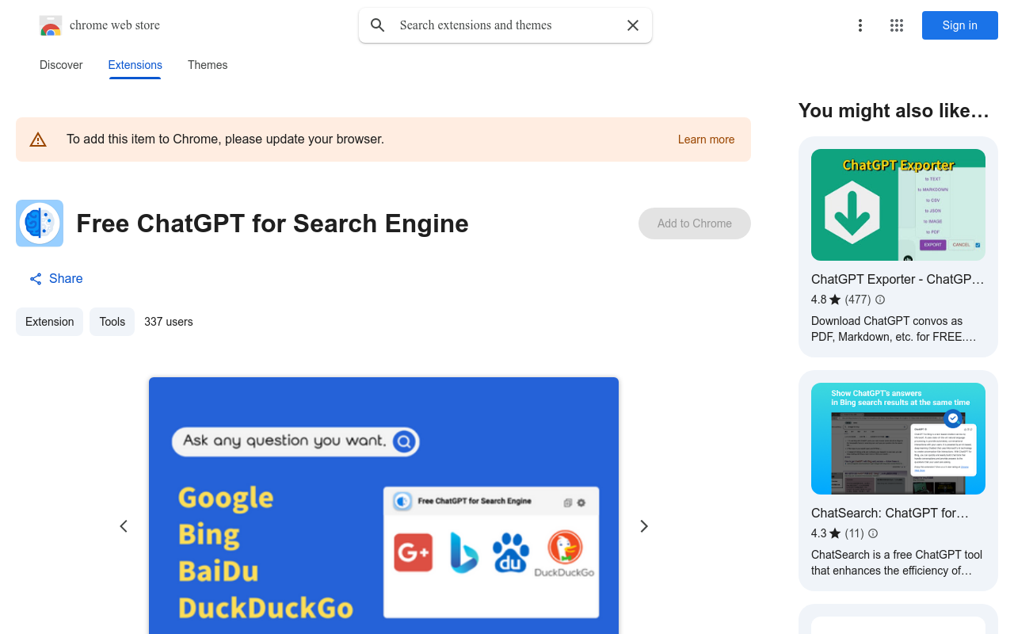The width and height of the screenshot is (1014, 634).
Task: Clear the search box with X icon
Action: point(633,25)
